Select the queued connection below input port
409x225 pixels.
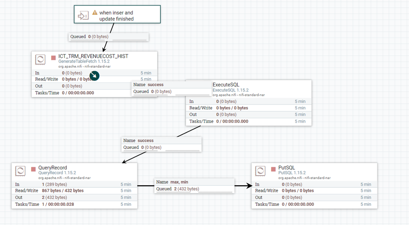(109, 37)
